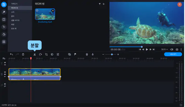
Task: Rotate the selected clip
Action: tap(40, 54)
